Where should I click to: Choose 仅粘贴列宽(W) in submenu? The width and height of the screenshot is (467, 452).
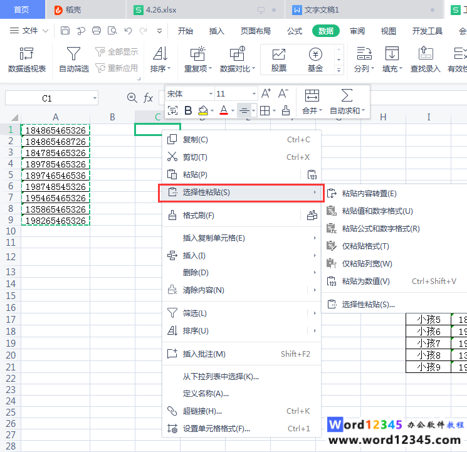[395, 264]
